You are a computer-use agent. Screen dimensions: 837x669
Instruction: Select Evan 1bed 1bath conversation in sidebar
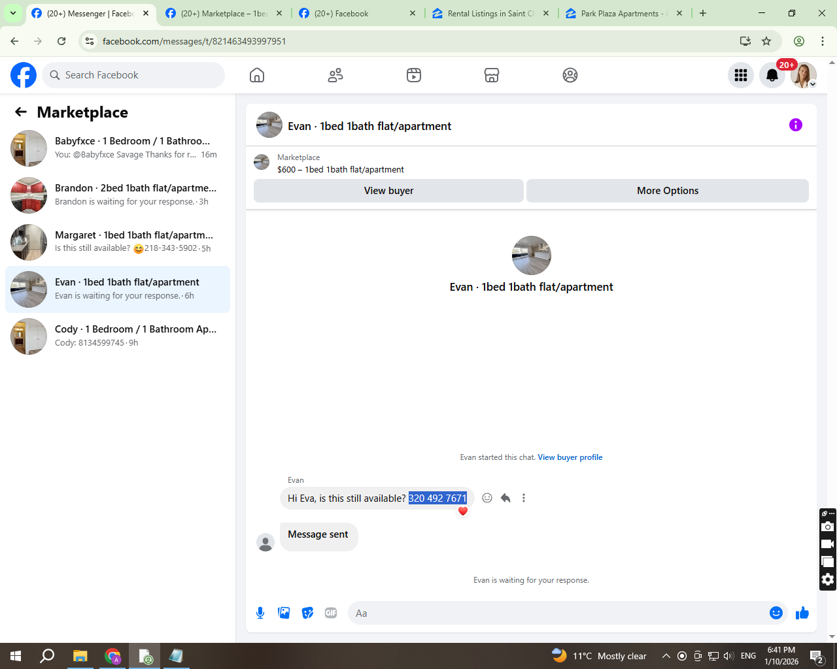pos(118,289)
